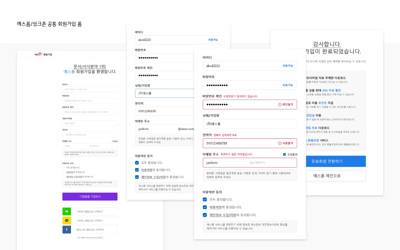Click the 로그인하기 link at the bottom

coord(99,237)
